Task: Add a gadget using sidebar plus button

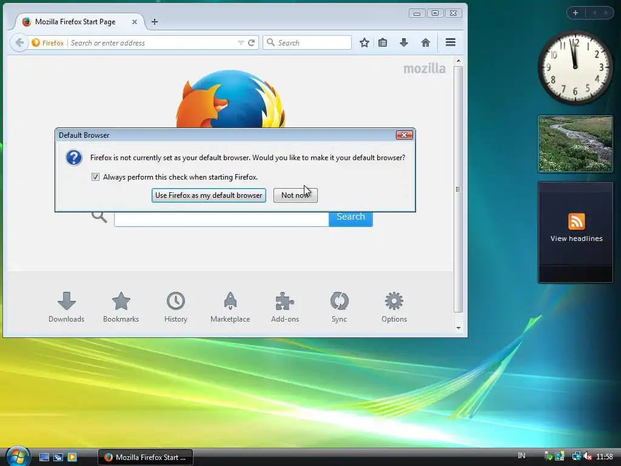Action: pos(576,13)
